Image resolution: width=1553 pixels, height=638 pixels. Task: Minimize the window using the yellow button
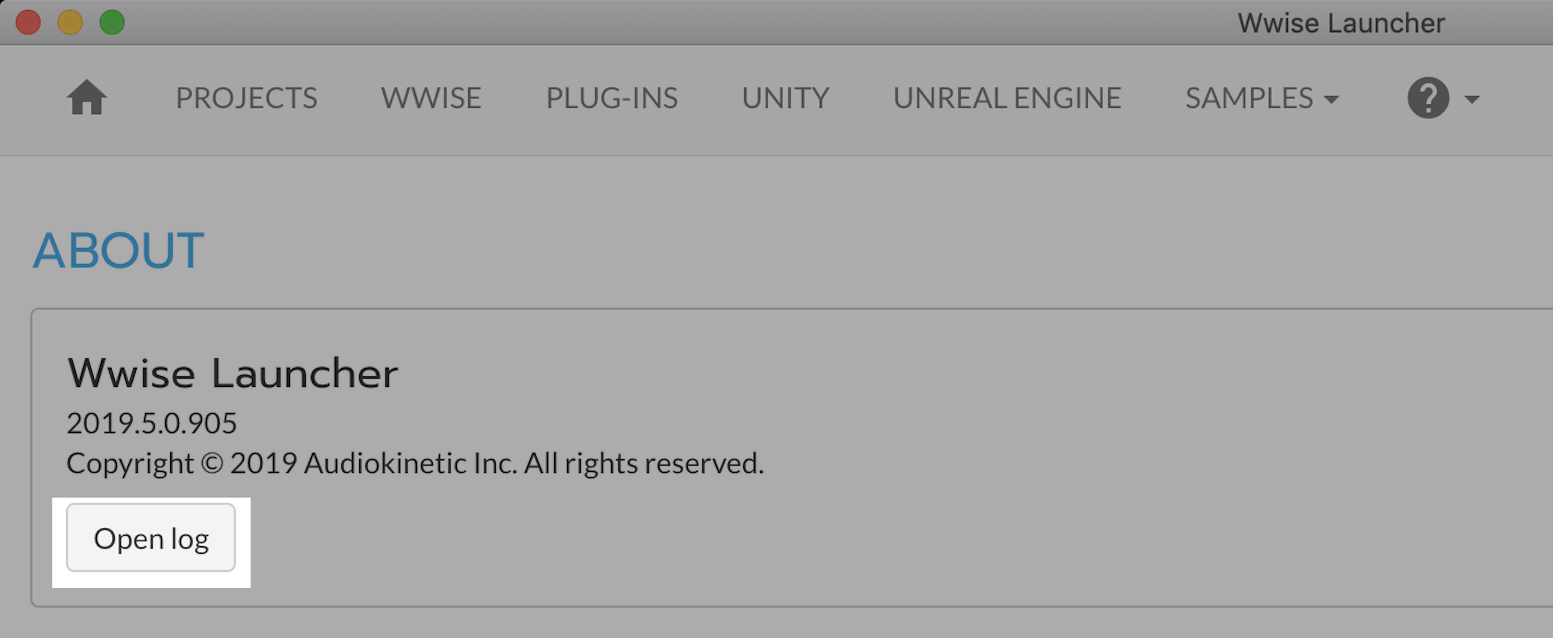tap(70, 23)
